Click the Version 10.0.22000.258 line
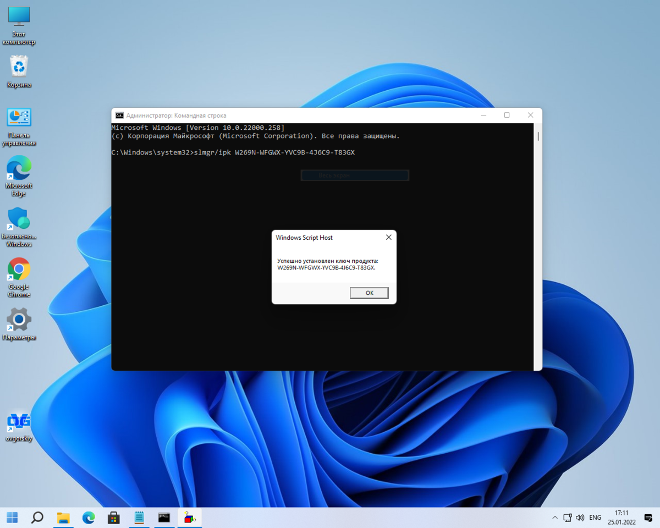660x528 pixels. tap(198, 128)
